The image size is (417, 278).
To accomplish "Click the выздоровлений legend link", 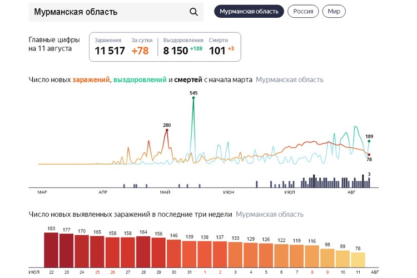I will 140,80.
